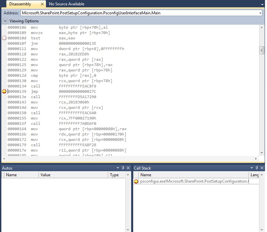Image resolution: width=267 pixels, height=232 pixels.
Task: Select line mov r11 at 0000017e
Action: click(67, 150)
